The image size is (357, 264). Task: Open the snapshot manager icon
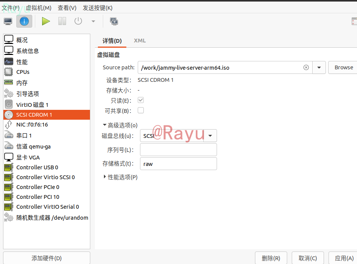pos(114,21)
